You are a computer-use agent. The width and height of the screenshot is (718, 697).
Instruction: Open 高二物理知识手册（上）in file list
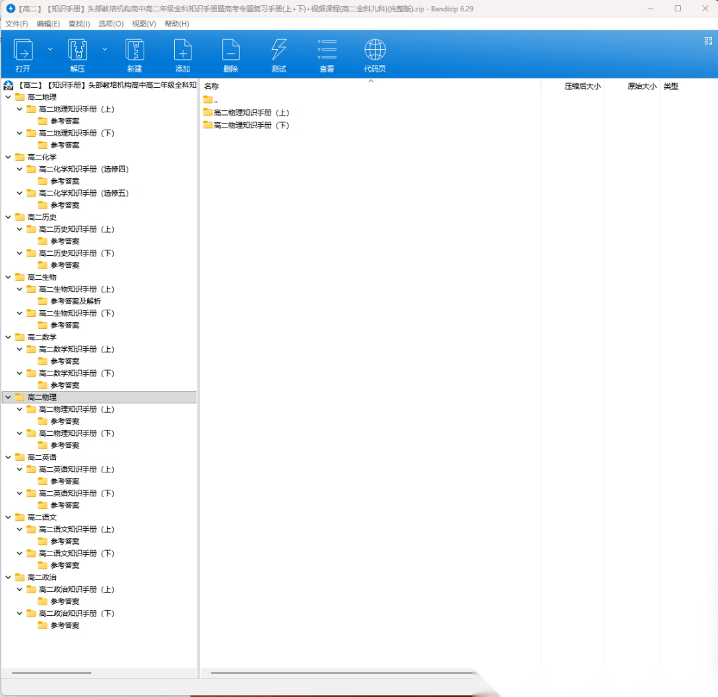coord(251,113)
